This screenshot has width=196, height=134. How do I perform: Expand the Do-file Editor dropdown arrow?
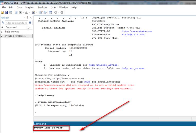click(x=37, y=12)
